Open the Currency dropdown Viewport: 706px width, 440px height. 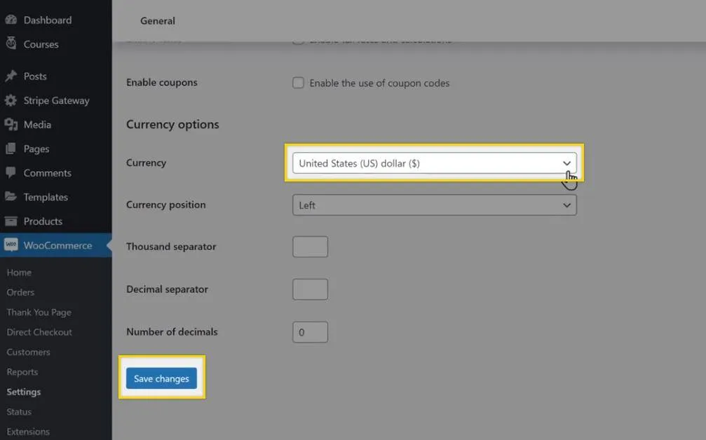pos(434,163)
